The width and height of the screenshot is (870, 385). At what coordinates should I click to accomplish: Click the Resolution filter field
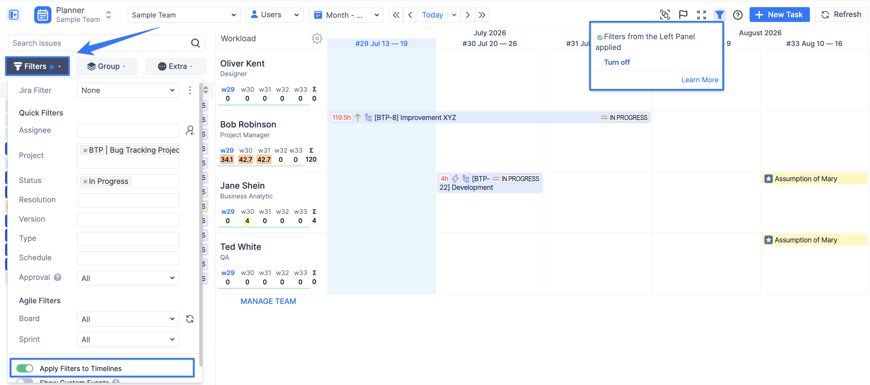tap(128, 200)
